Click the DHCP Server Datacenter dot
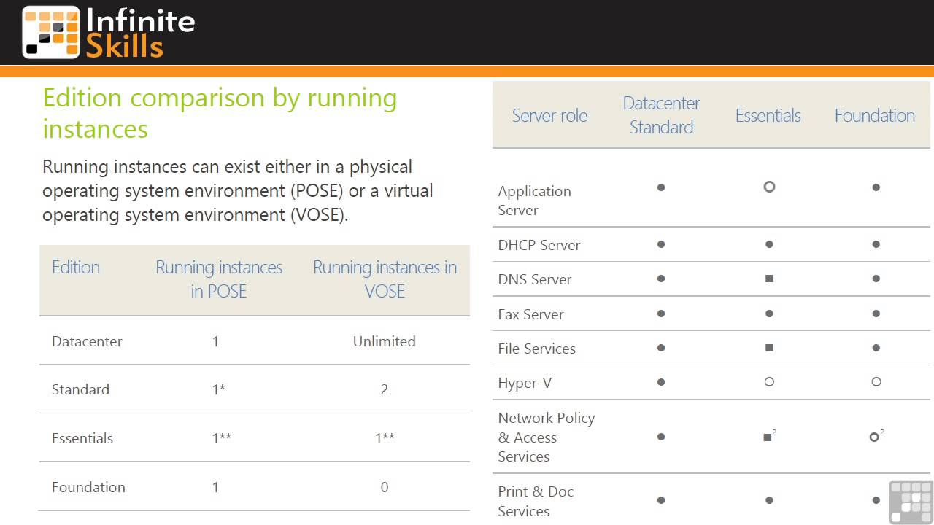 coord(661,244)
